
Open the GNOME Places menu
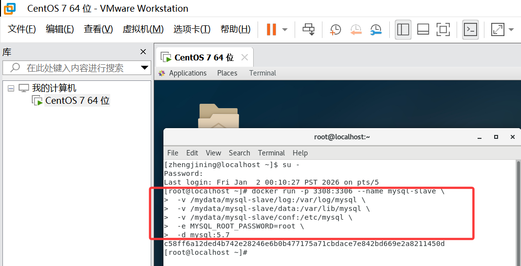point(227,73)
